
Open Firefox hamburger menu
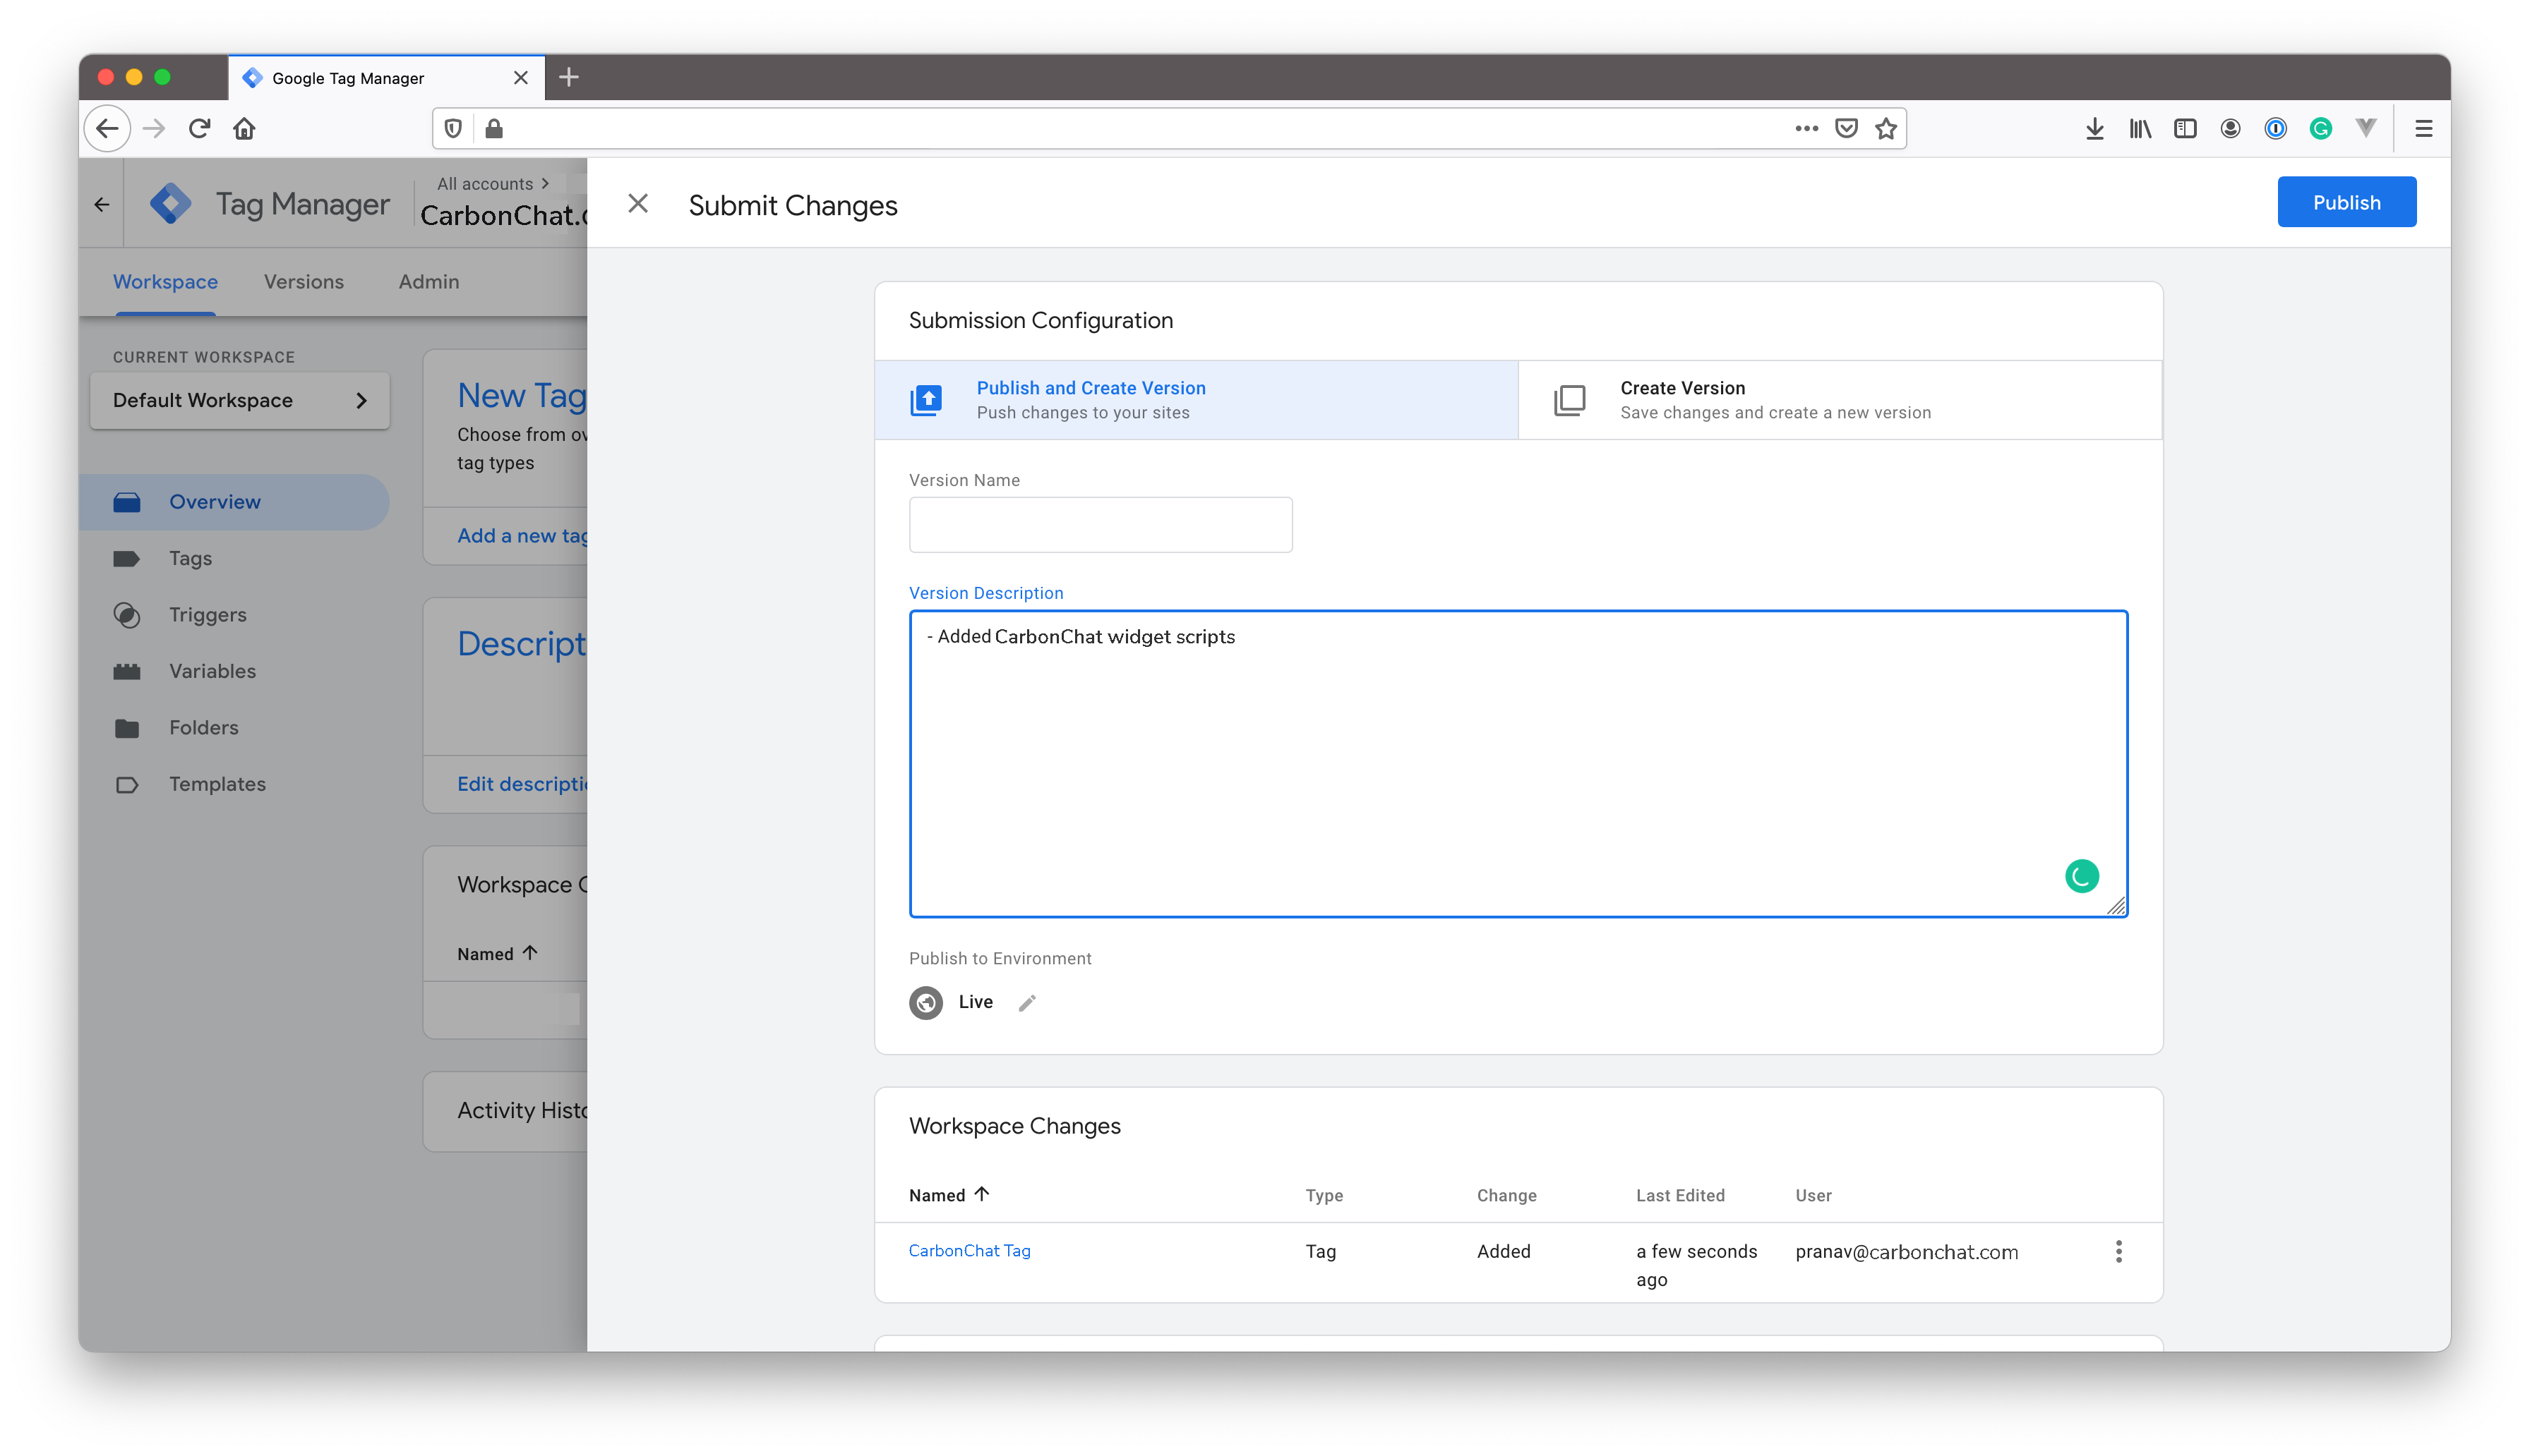(x=2423, y=128)
